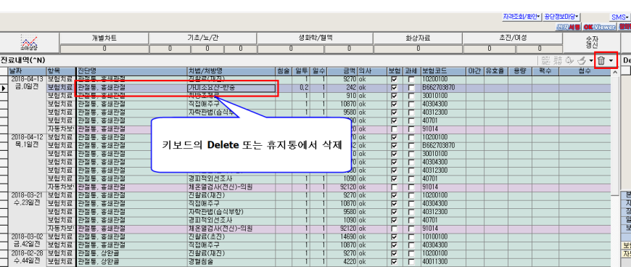
Task: Click the amount 4220 cell
Action: pyautogui.click(x=342, y=262)
